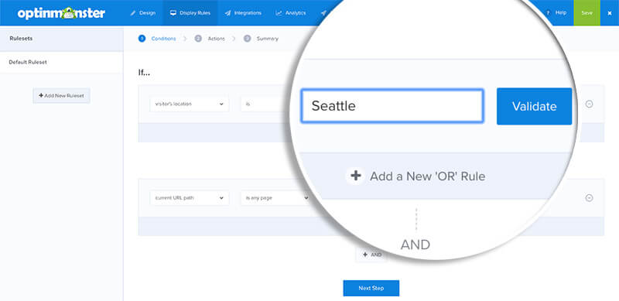Click the Next Step button
Viewport: 619px width, 301px height.
click(371, 288)
